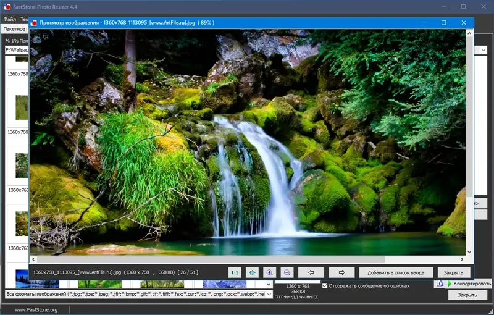Select the blue winter thumbnail in file list
This screenshot has width=494, height=315.
pos(37,279)
